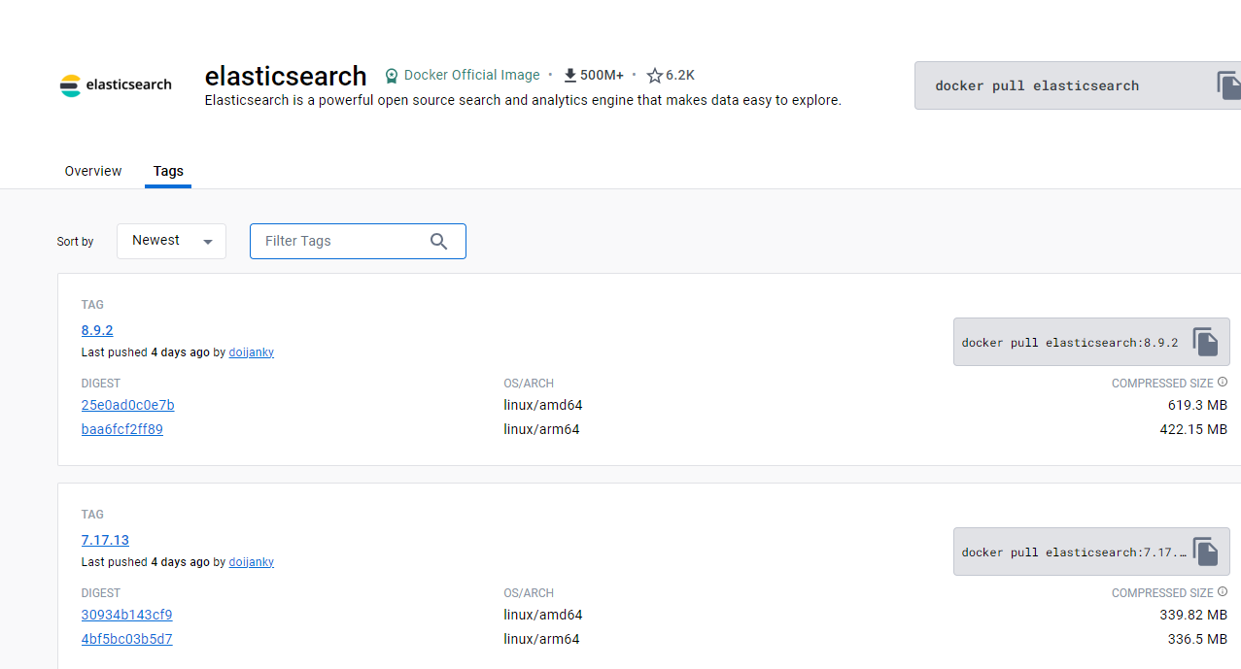Click the Docker Official Image badge icon
The image size is (1241, 669).
[392, 76]
